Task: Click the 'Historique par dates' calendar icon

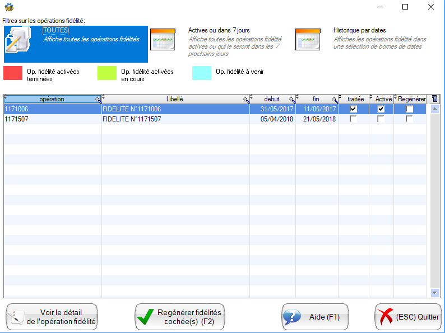Action: pyautogui.click(x=308, y=39)
